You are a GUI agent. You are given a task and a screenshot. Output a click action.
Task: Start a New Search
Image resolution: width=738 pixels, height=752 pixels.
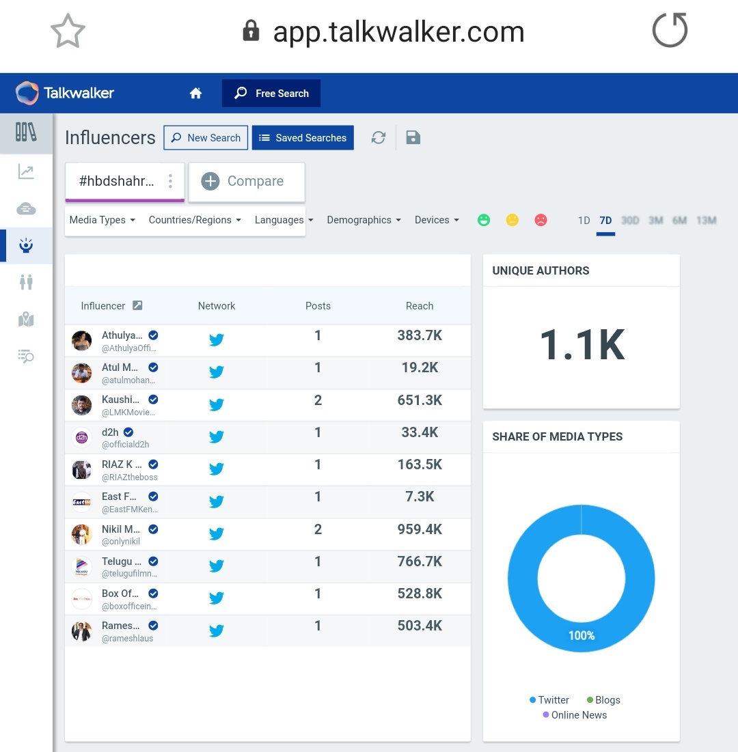click(206, 138)
